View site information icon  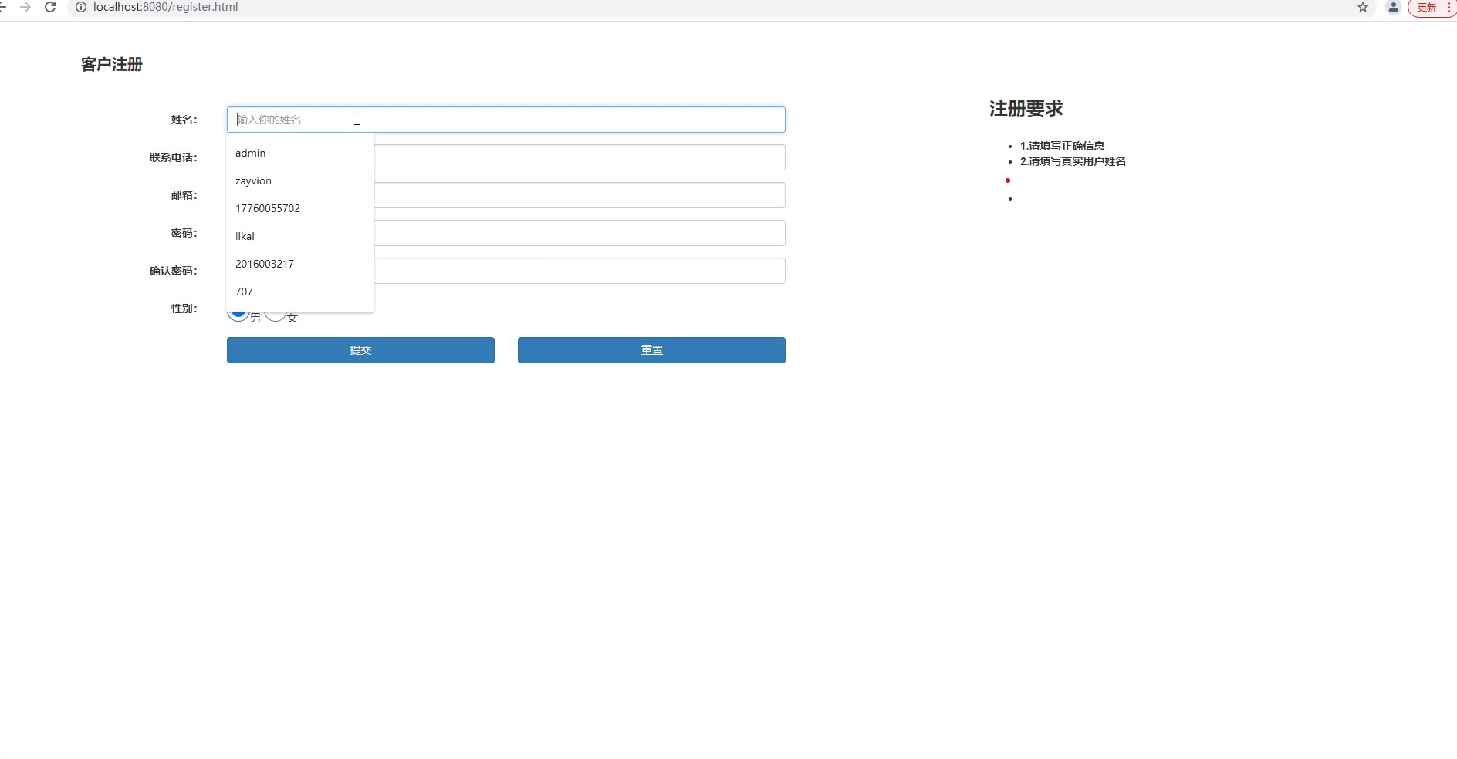[x=80, y=7]
